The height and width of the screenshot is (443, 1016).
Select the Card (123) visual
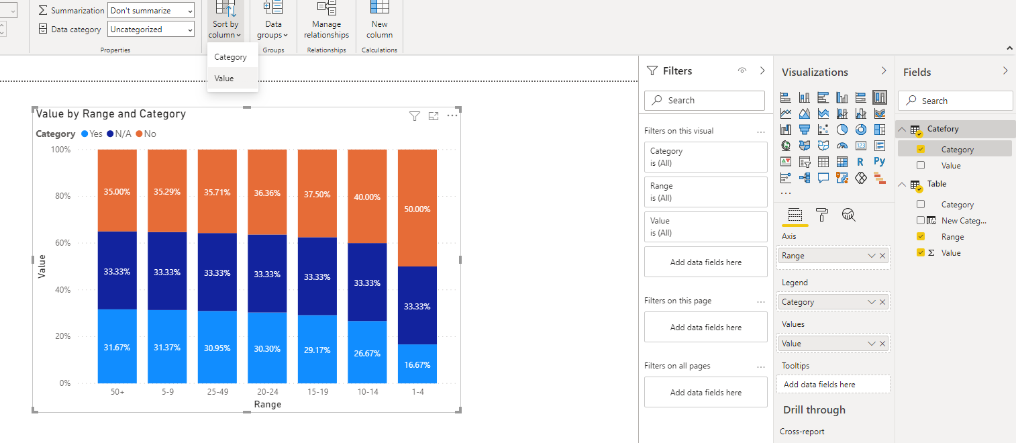[861, 146]
